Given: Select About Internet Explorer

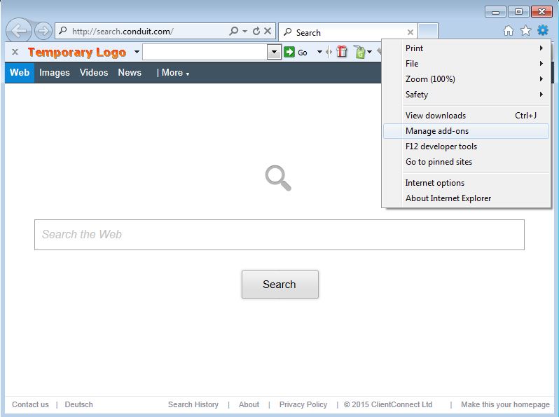Looking at the screenshot, I should 467,198.
